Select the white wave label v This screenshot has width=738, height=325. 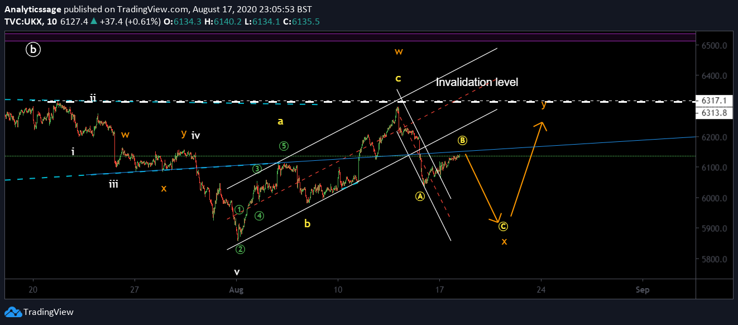click(x=237, y=272)
